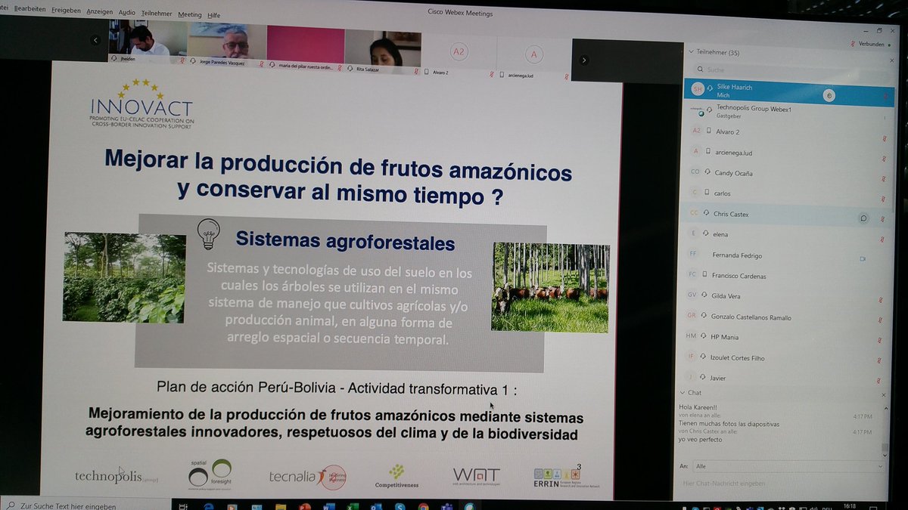This screenshot has width=908, height=510.
Task: Click muted microphone icon for Chris Castex
Action: pos(883,219)
